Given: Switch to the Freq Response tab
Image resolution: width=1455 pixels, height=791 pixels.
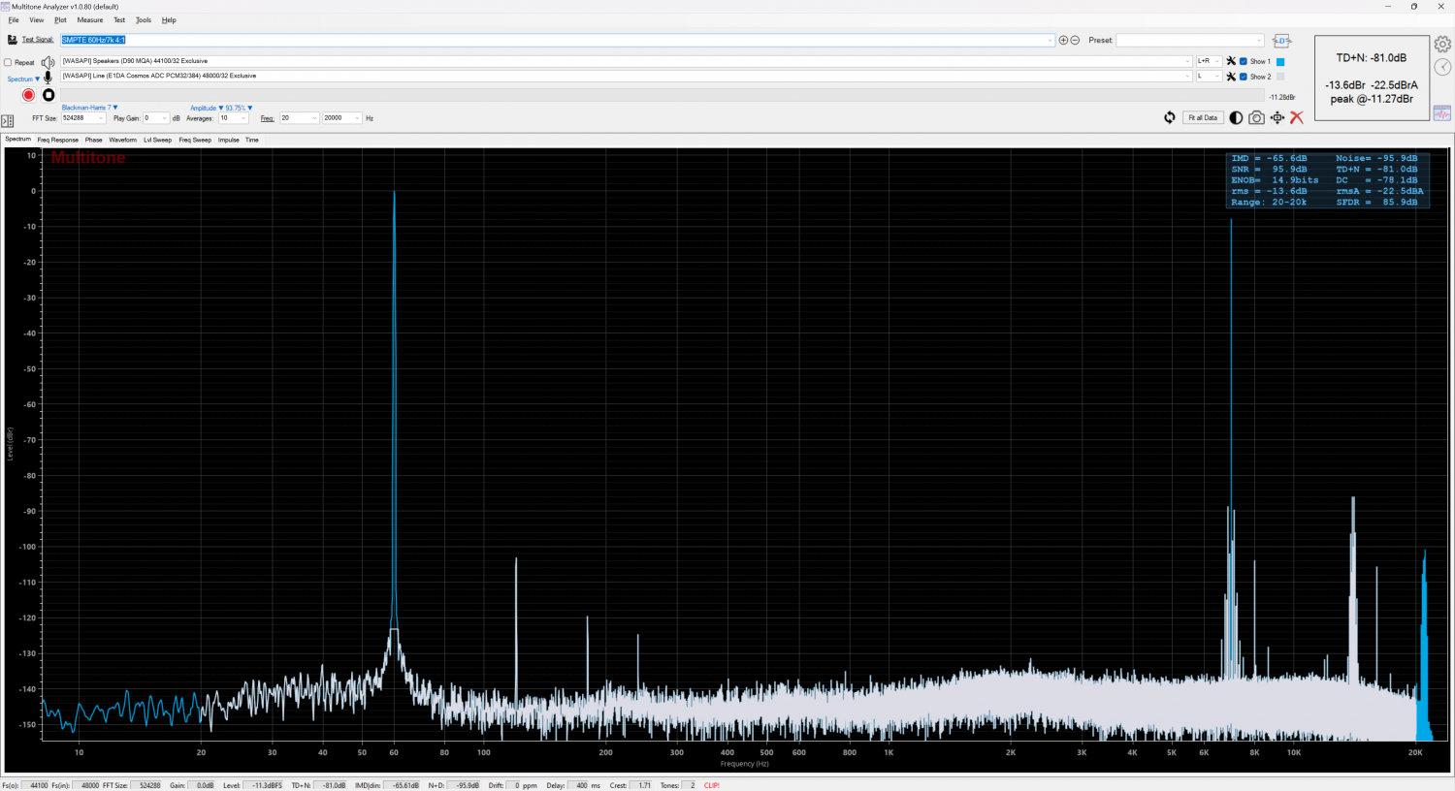Looking at the screenshot, I should (x=58, y=140).
